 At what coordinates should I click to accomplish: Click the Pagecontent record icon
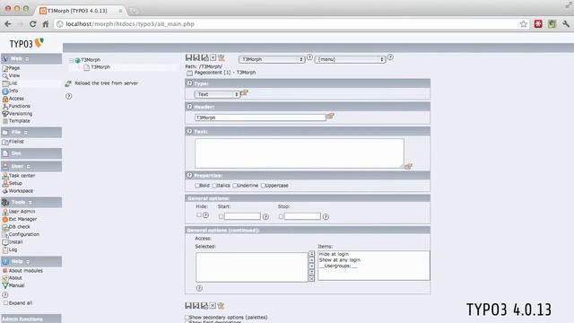point(189,73)
